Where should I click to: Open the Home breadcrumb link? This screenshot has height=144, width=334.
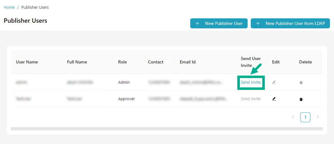[9, 7]
